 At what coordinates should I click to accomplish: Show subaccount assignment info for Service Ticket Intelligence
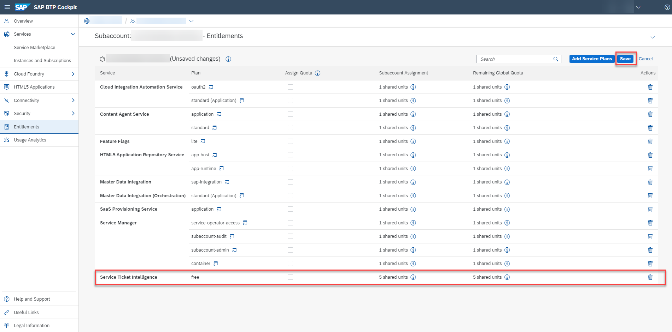(x=413, y=277)
